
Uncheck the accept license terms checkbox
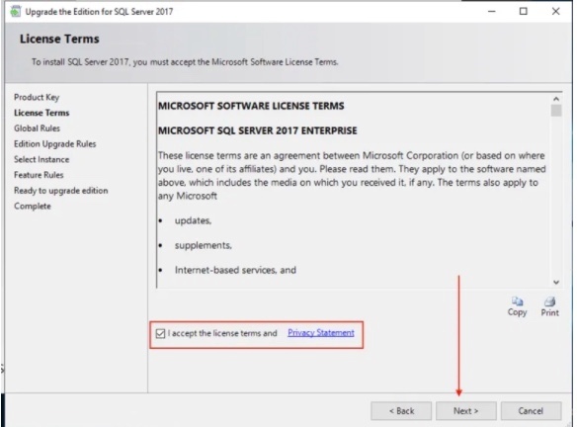[160, 333]
